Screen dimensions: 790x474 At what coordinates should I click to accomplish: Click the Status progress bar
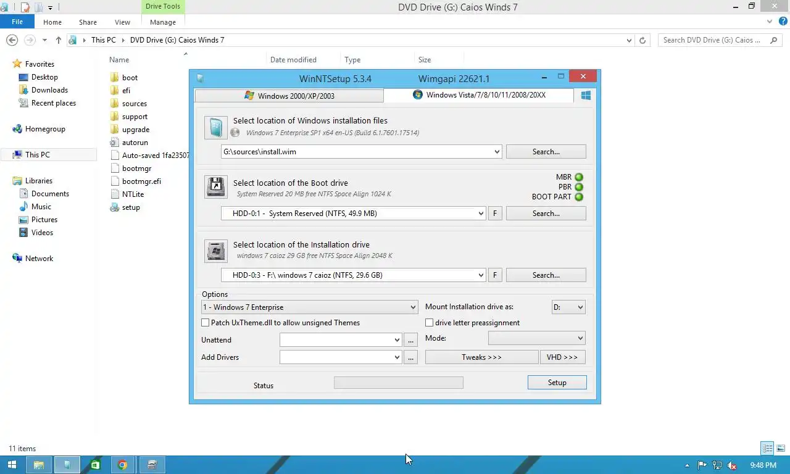[x=399, y=383]
